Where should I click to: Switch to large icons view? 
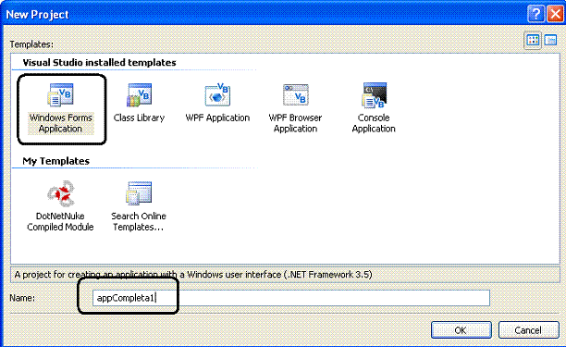pos(533,40)
